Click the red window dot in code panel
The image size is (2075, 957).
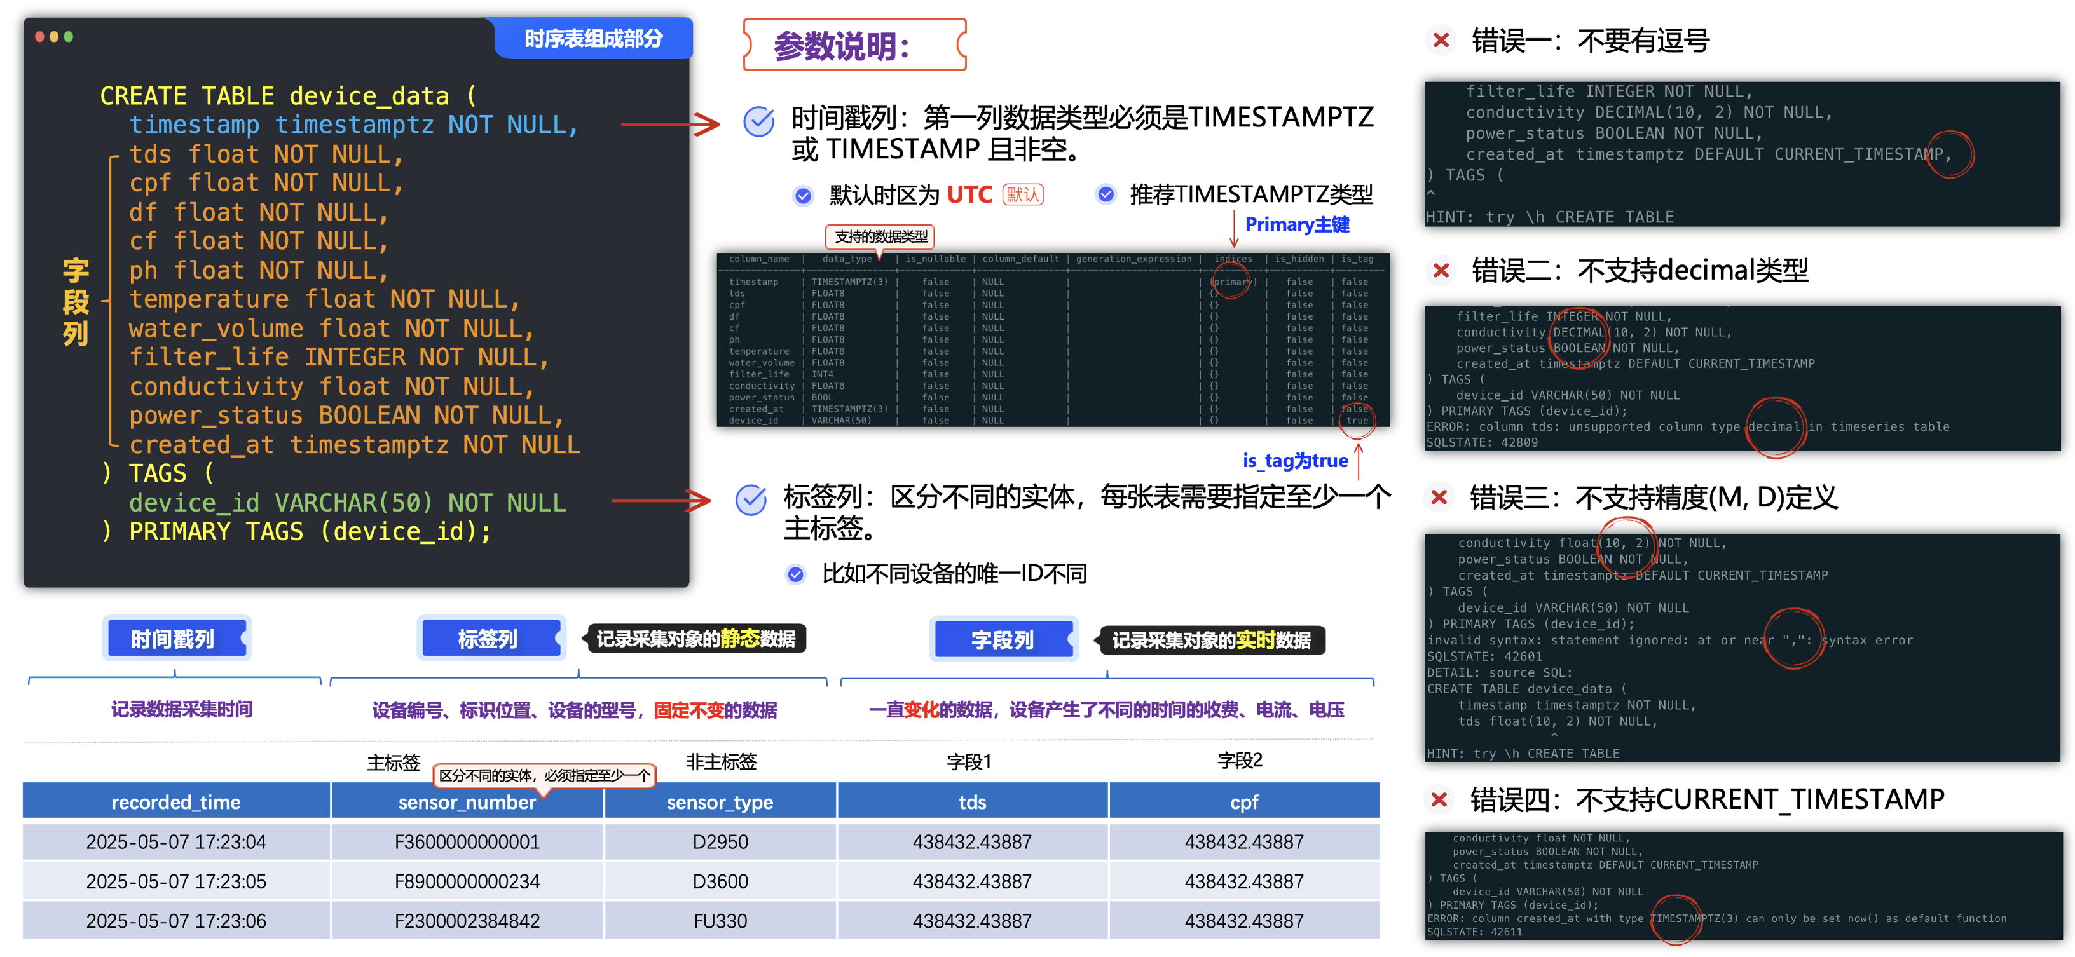point(39,36)
